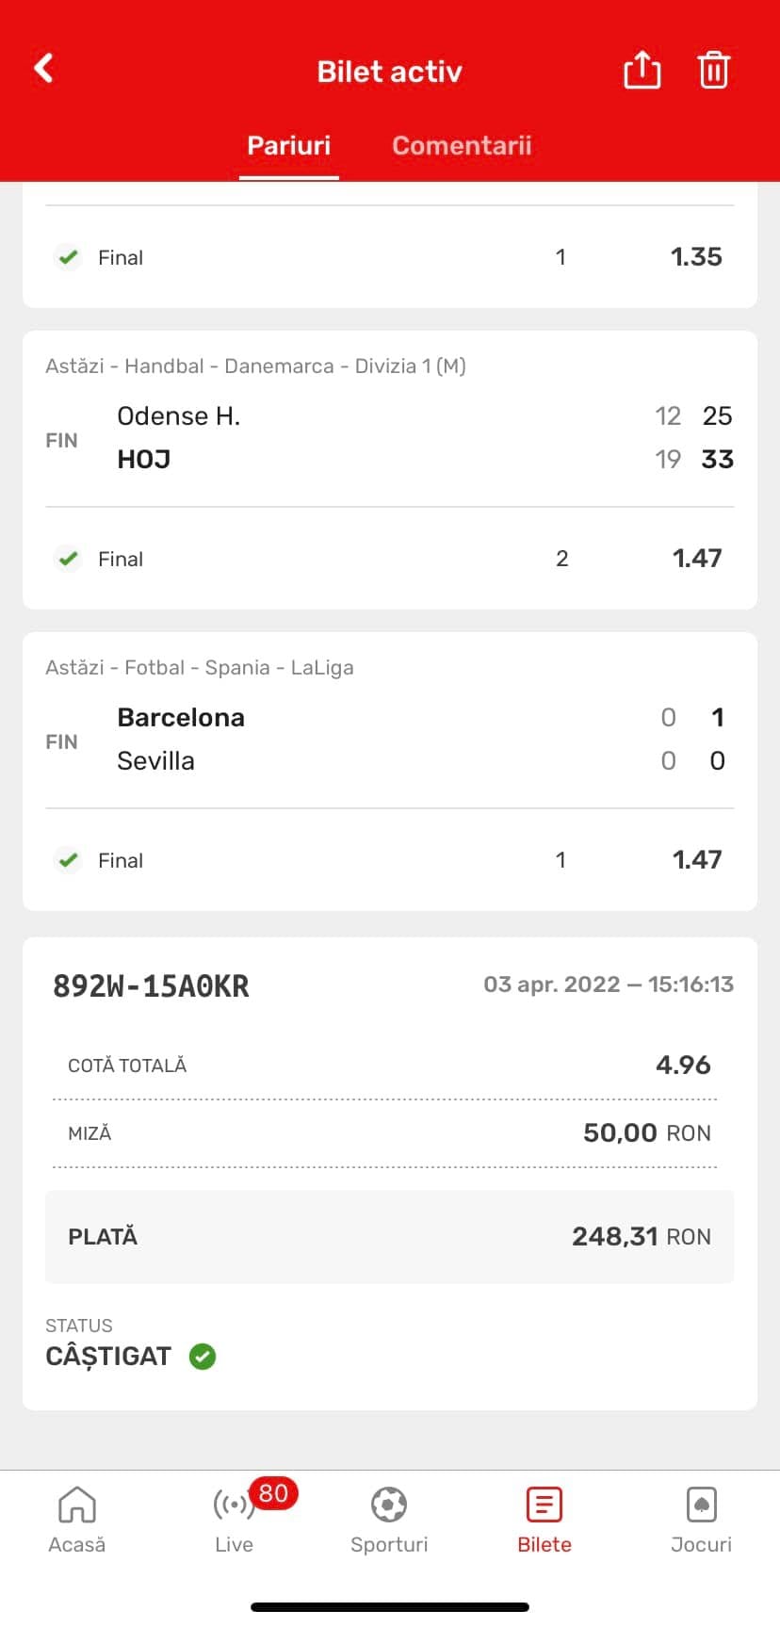Tap the 80 live events badge

(273, 1492)
